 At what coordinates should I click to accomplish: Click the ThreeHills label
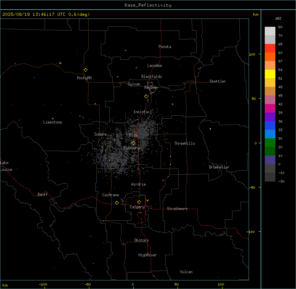[184, 143]
